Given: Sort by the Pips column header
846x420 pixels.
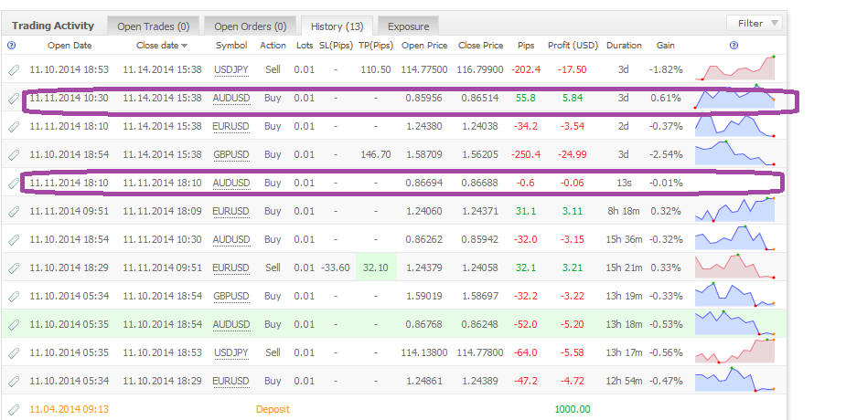Looking at the screenshot, I should coord(526,46).
